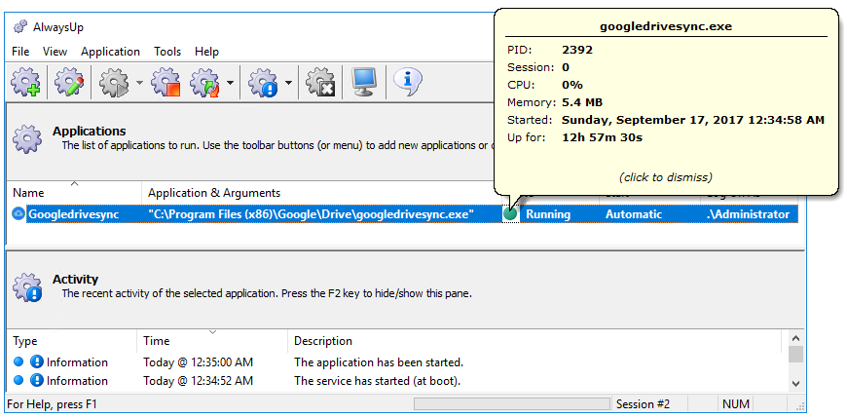Click the AlwaysUp title bar gear icon
Viewport: 847px width, 418px height.
tap(20, 26)
